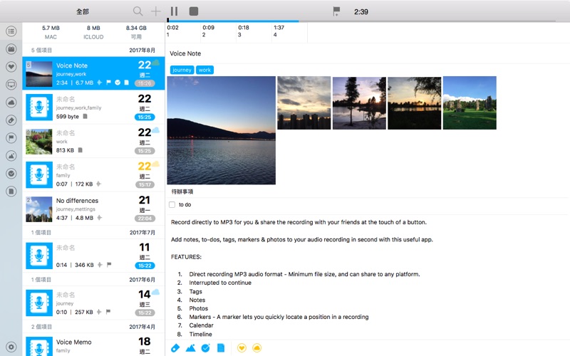570x356 pixels.
Task: Open the dark lakeside sunset thumbnail
Action: point(415,103)
